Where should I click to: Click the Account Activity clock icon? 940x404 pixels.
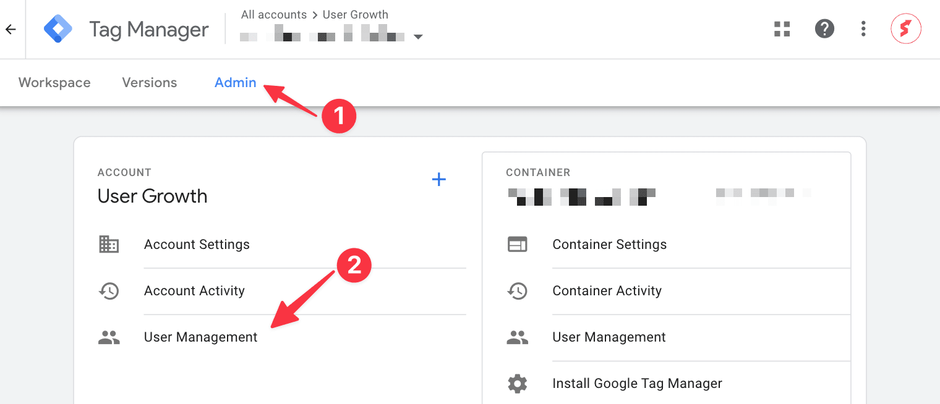(109, 290)
